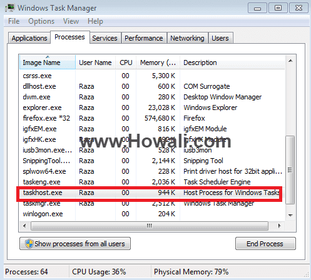This screenshot has height=280, width=311.
Task: Select the SnippingTool process row
Action: pos(152,161)
